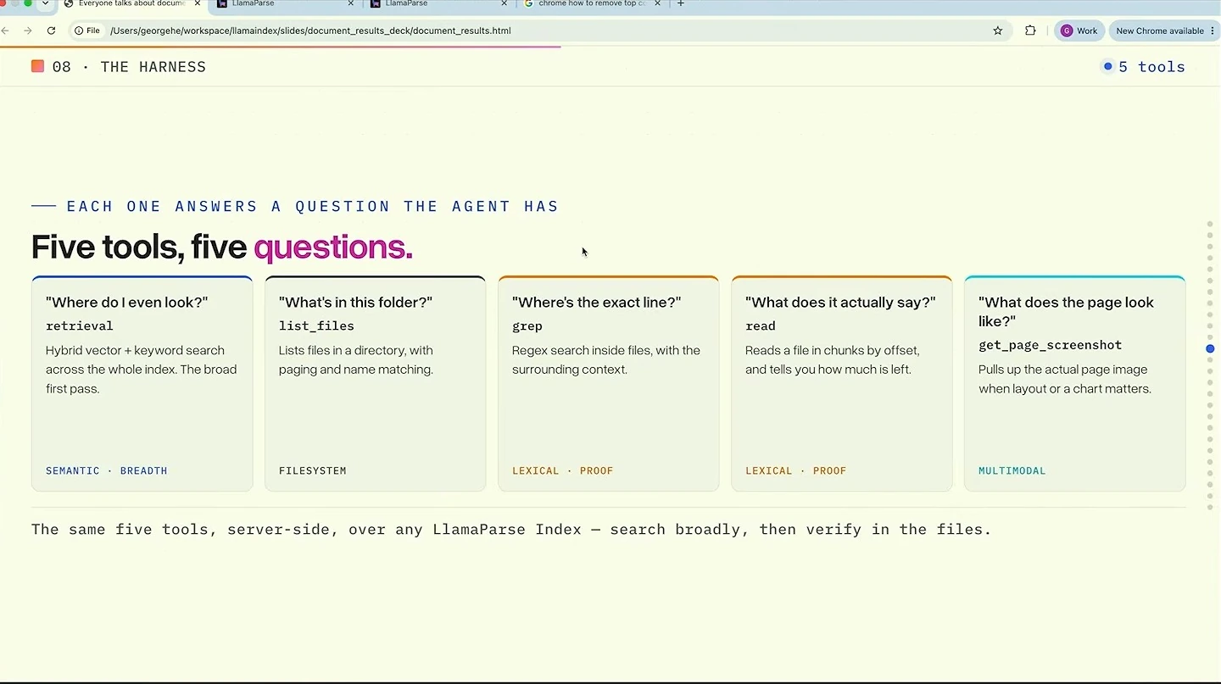Close the 'chrome how to remove top' tab
Screen dimensions: 1221x684
657,3
